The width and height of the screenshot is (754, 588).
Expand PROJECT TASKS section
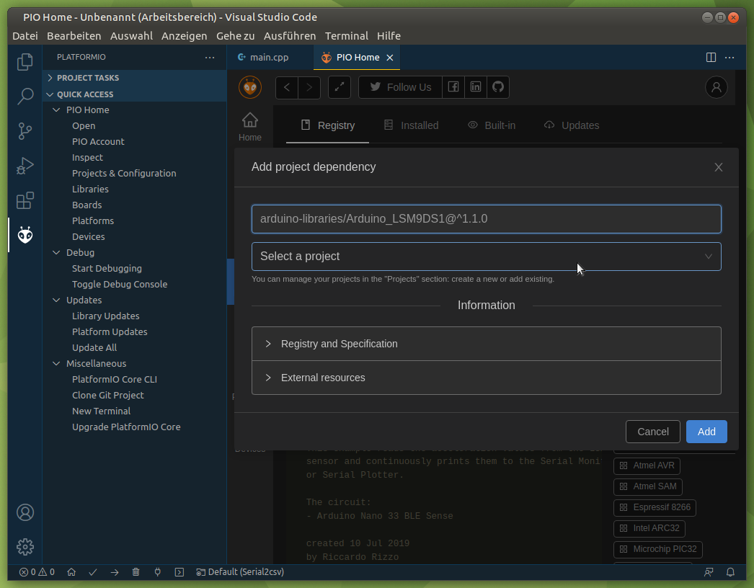(x=135, y=78)
